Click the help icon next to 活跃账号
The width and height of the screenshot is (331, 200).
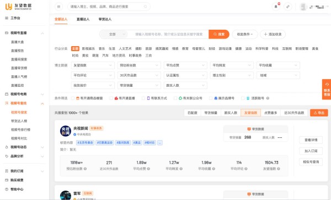(268, 98)
